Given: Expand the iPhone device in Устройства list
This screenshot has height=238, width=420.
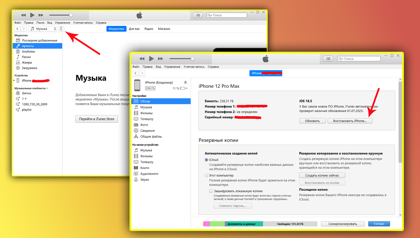Looking at the screenshot, I should [x=14, y=80].
